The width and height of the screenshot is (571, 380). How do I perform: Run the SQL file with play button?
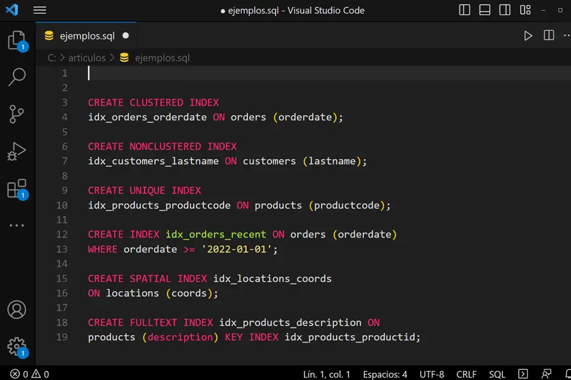coord(528,36)
